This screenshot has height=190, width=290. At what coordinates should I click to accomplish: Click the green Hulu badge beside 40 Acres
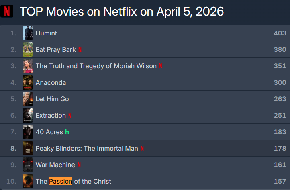point(67,132)
